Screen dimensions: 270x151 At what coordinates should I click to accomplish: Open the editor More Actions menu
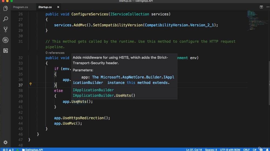tap(268, 7)
